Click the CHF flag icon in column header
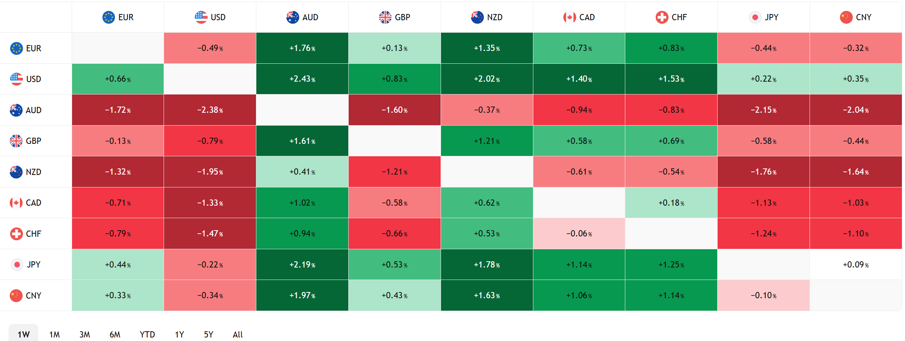905x341 pixels. point(662,17)
